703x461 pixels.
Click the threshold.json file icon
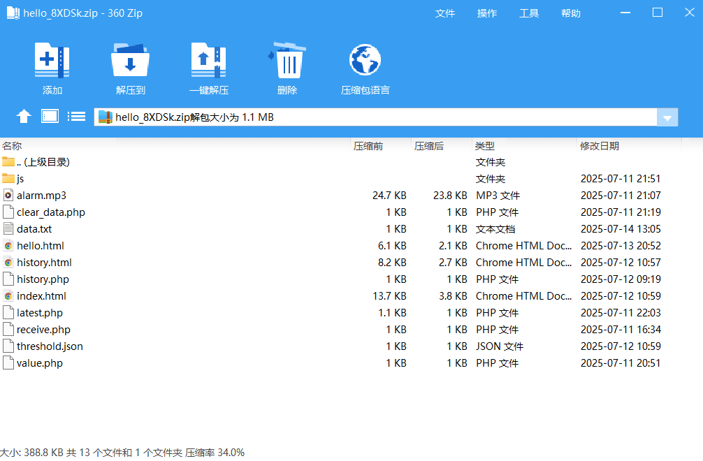pyautogui.click(x=8, y=346)
